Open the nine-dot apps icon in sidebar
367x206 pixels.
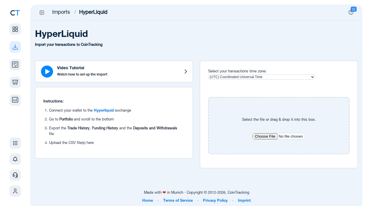(15, 143)
